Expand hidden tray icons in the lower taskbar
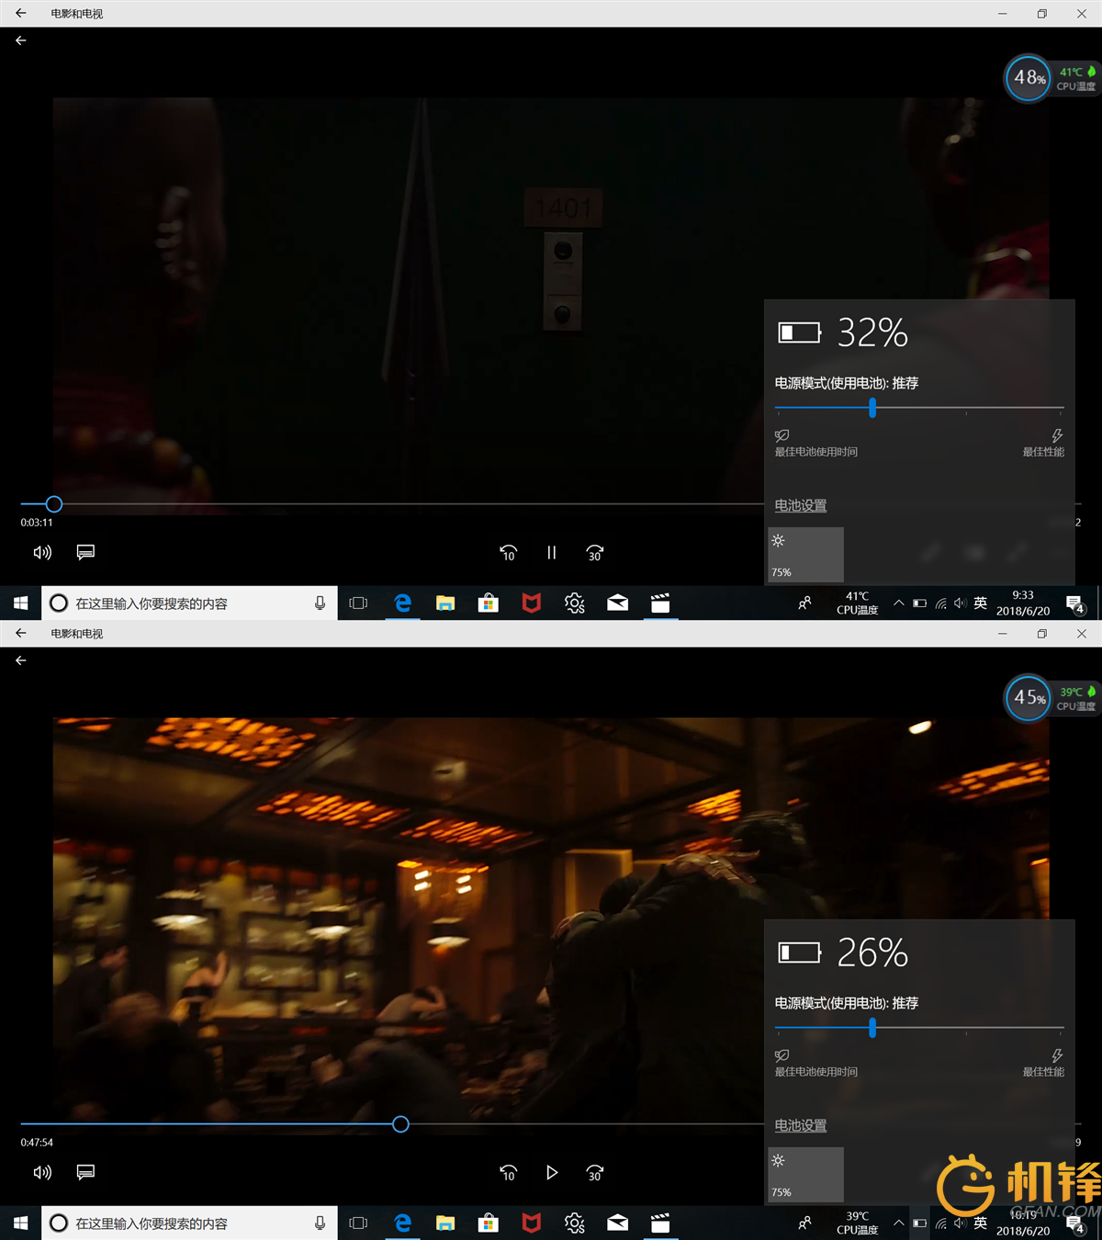The image size is (1102, 1240). click(898, 1223)
